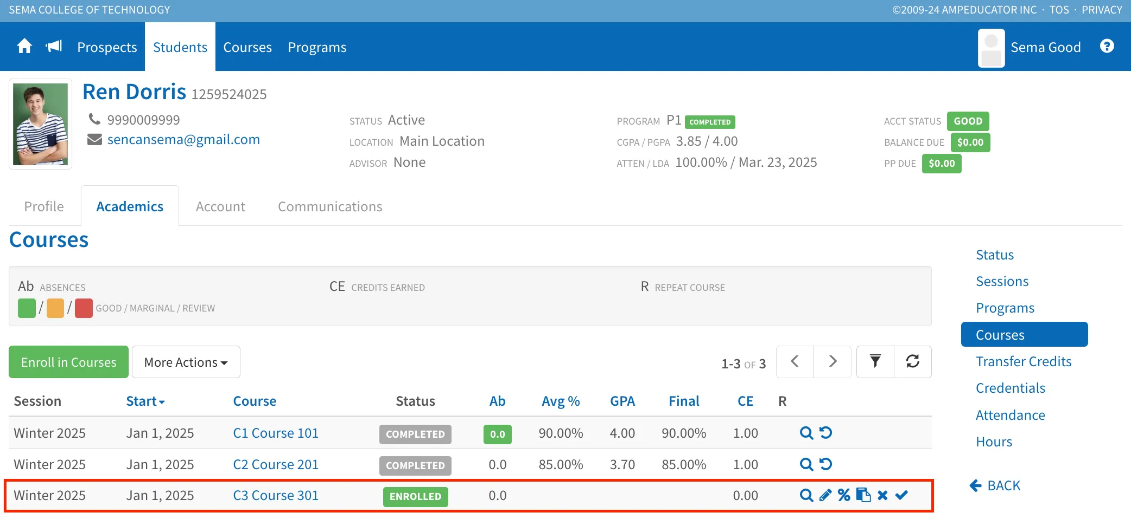Click the Sema Good user avatar

(991, 48)
